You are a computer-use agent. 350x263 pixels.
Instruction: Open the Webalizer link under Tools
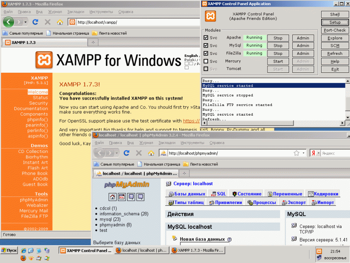point(37,205)
